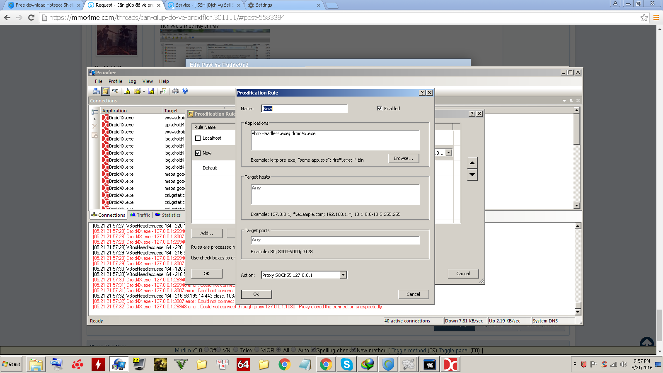
Task: Uncheck the New rule checkbox
Action: 198,153
